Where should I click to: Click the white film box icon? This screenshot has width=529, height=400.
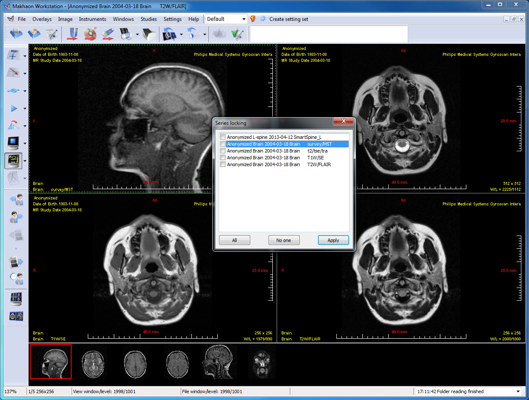coord(149,34)
